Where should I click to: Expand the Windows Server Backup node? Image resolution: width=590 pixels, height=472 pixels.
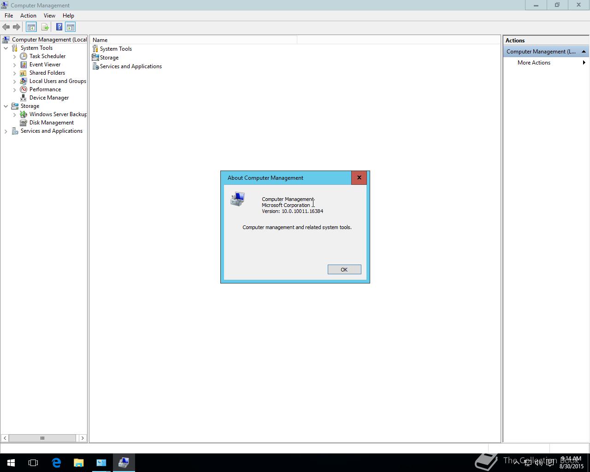[x=15, y=114]
